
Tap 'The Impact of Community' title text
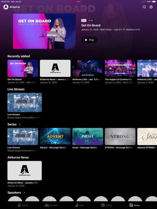118,79
